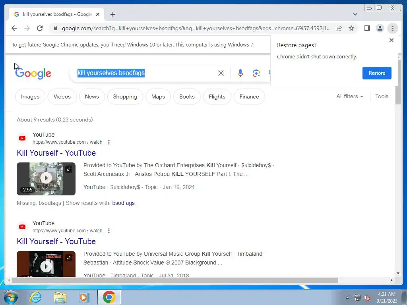Open a new tab with plus button
Viewport: 407px width, 305px height.
click(112, 14)
